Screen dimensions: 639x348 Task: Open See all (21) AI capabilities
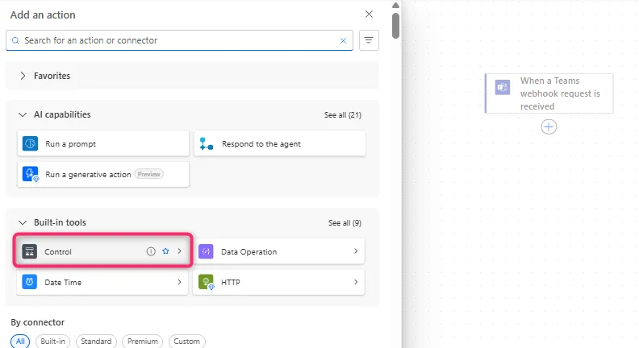pos(342,115)
